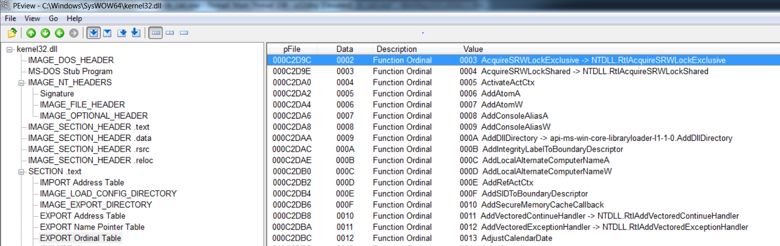Collapse the IMAGE_NT_HEADERS node
Screen dimensions: 780x246
(21, 83)
